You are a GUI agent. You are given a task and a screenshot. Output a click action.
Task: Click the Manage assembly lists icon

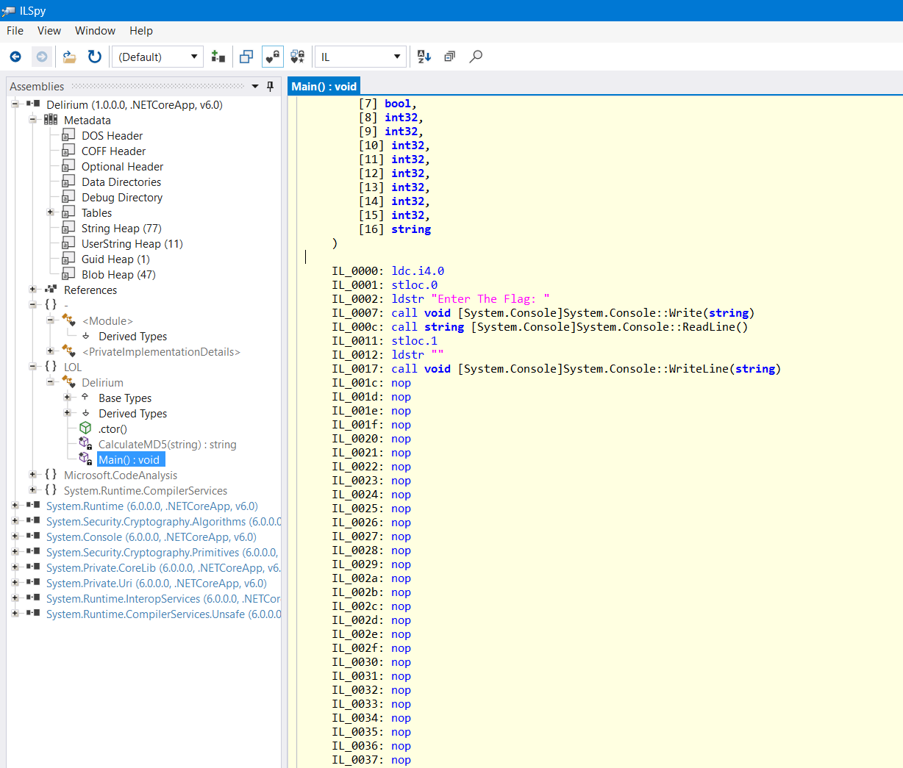click(x=218, y=57)
